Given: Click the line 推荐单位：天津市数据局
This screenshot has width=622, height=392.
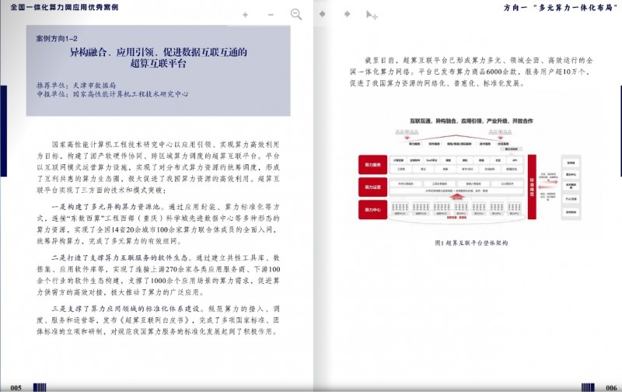Looking at the screenshot, I should [x=76, y=85].
